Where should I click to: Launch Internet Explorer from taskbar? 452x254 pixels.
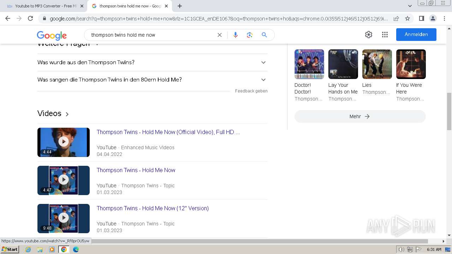(28, 249)
